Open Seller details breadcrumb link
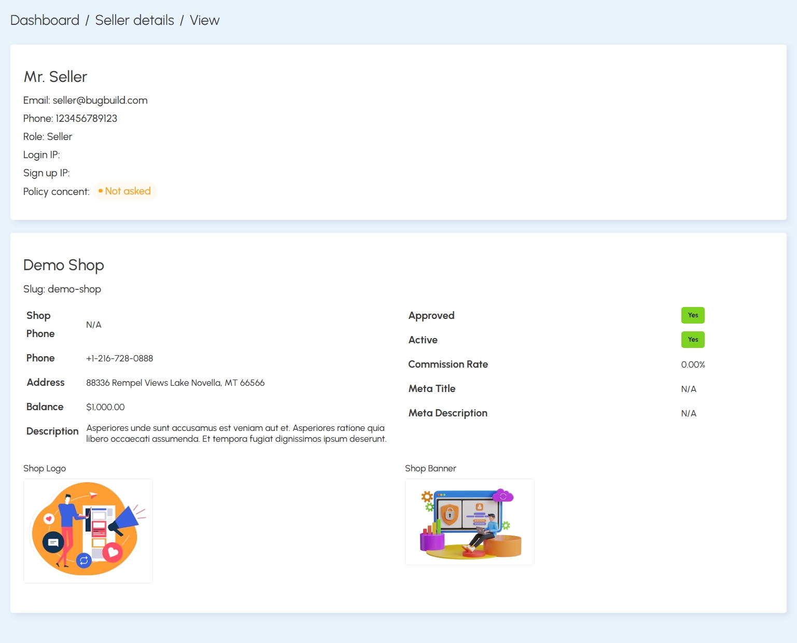This screenshot has height=643, width=797. point(134,20)
